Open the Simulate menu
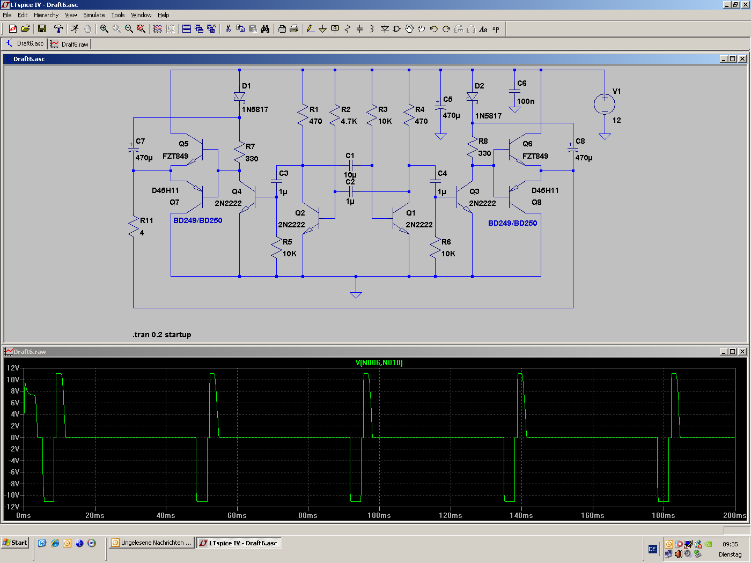751x563 pixels. coord(94,15)
